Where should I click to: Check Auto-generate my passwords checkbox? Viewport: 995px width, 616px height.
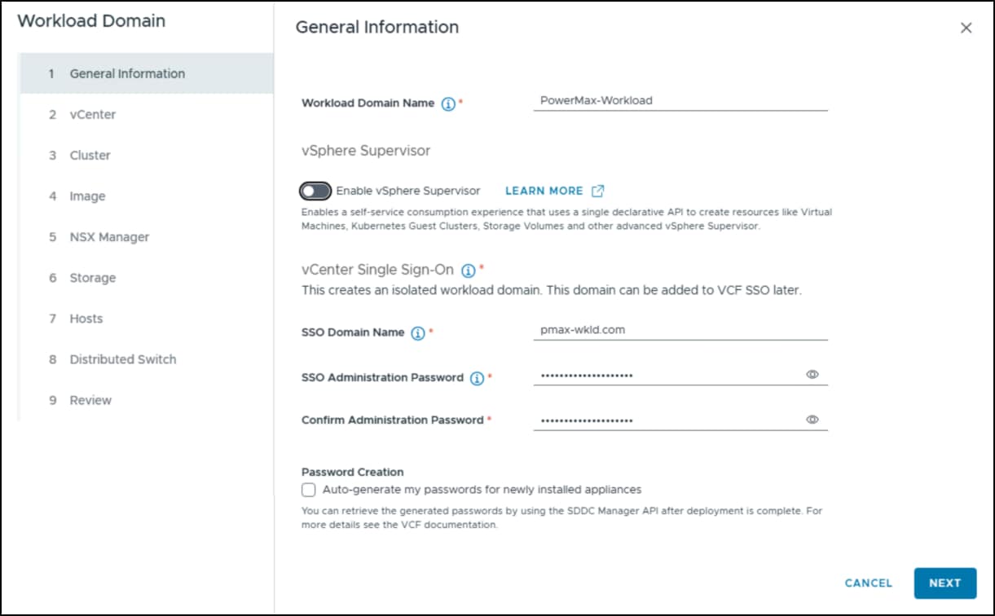tap(308, 490)
